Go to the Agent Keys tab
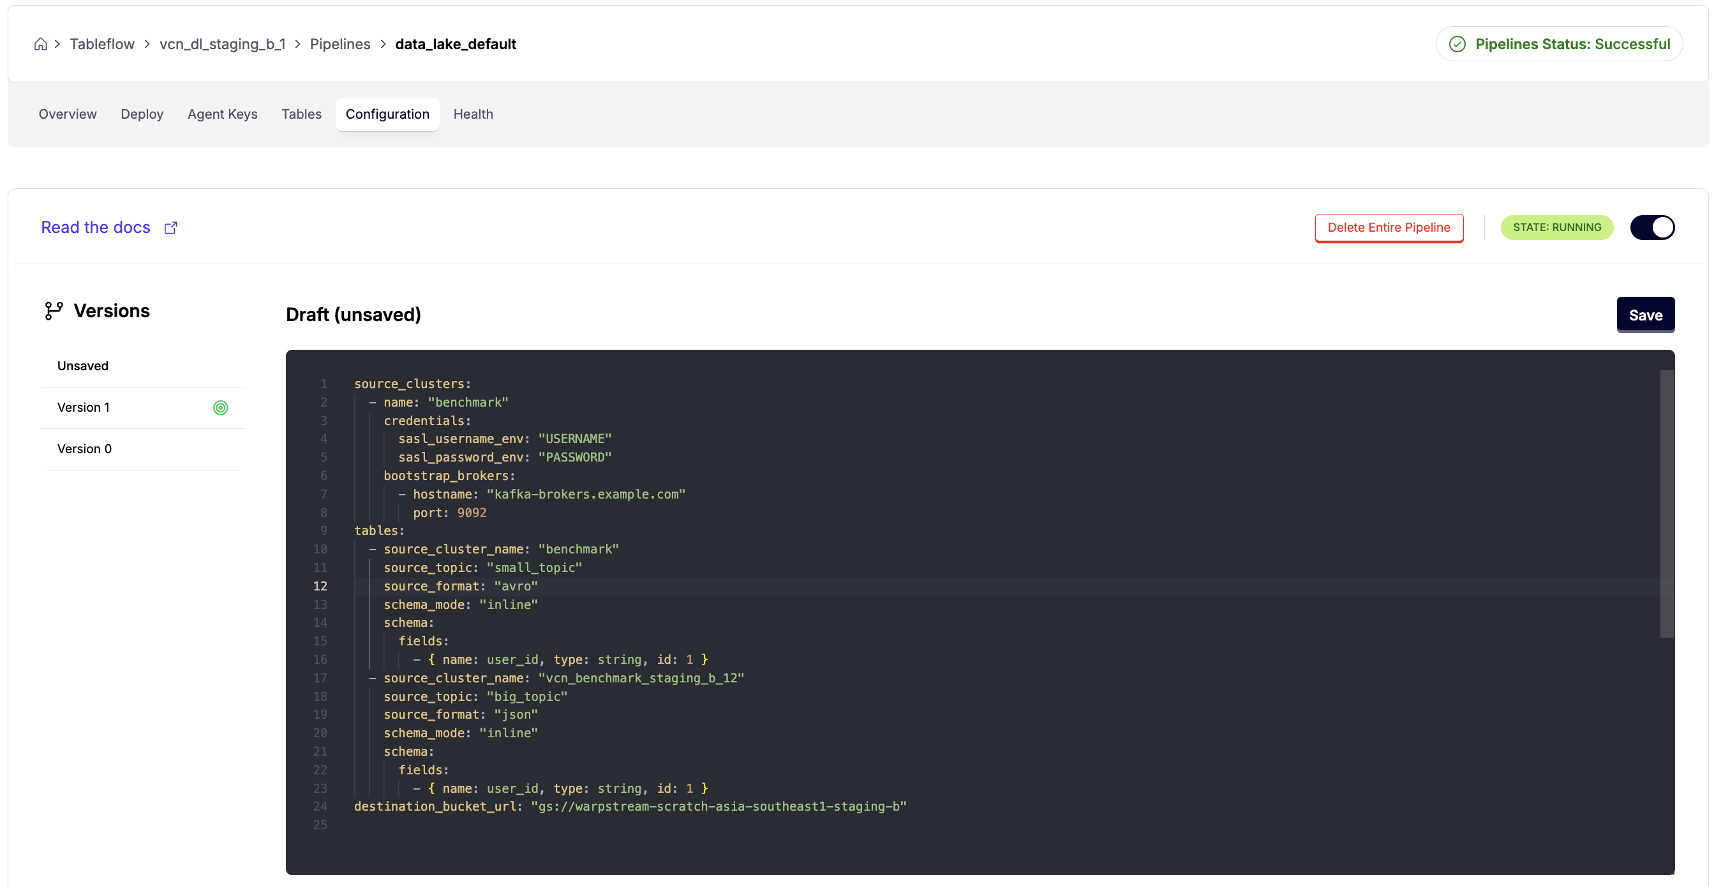The width and height of the screenshot is (1714, 886). point(222,114)
